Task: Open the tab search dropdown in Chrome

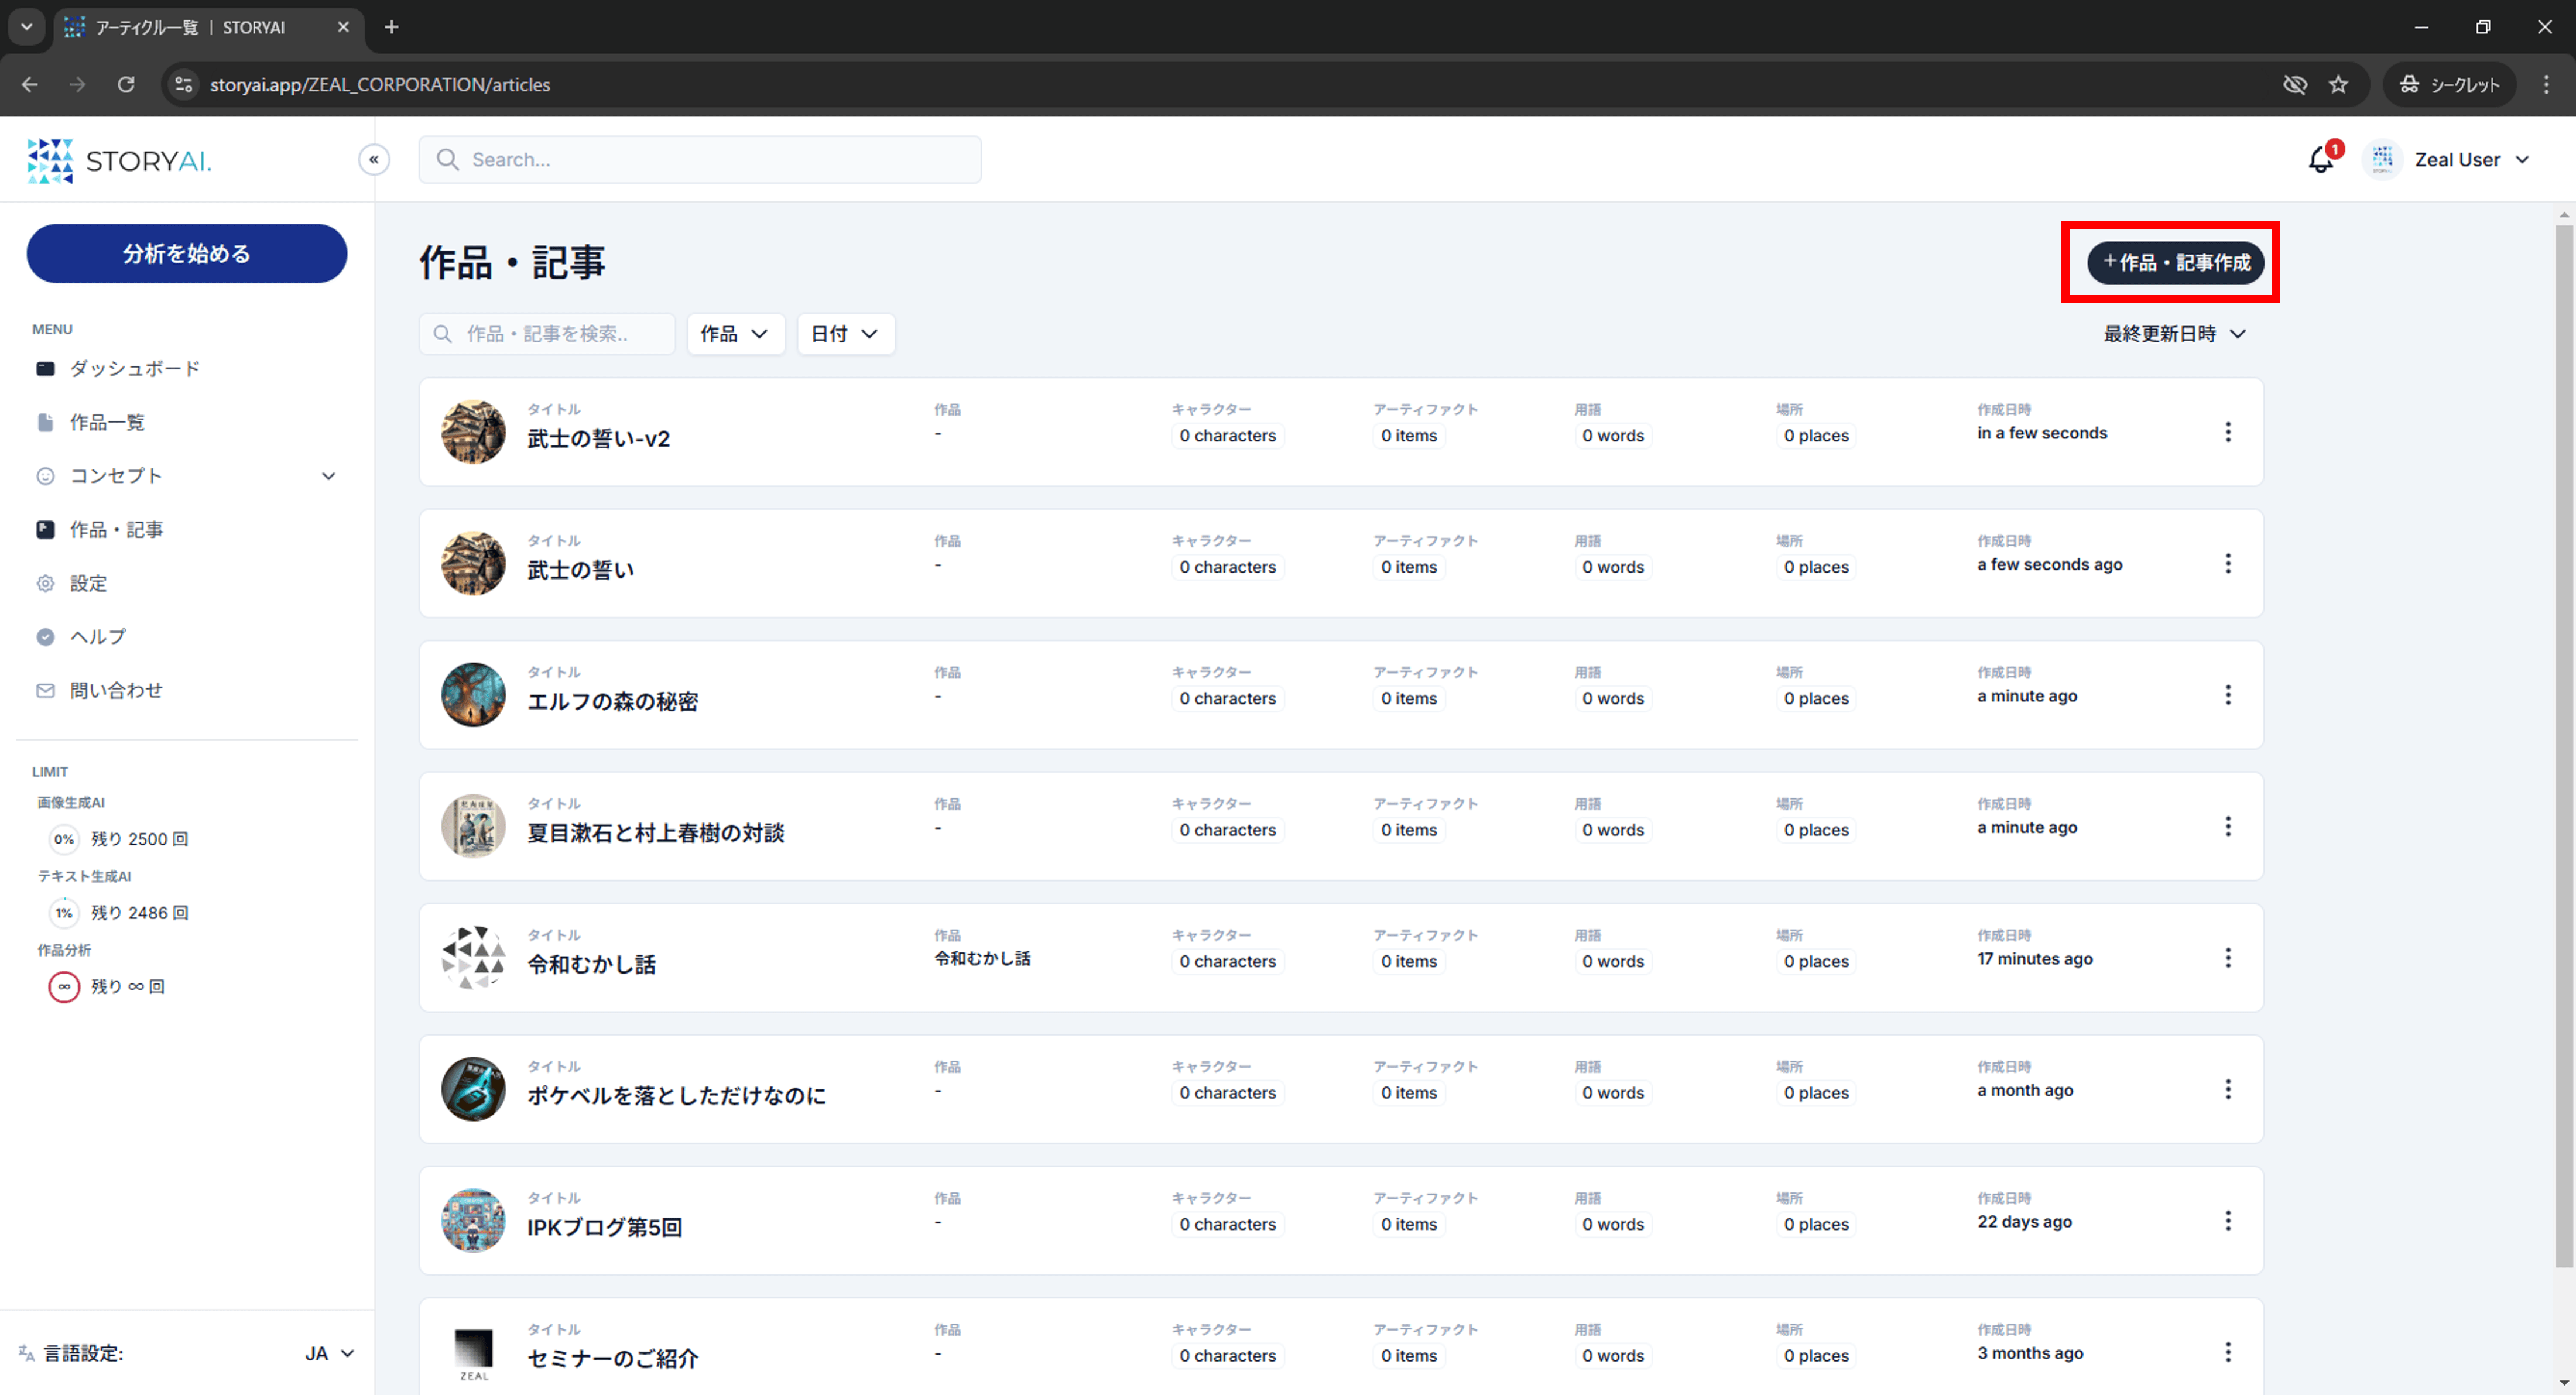Action: [27, 27]
